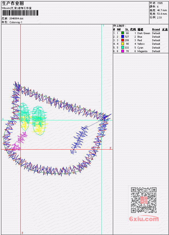This screenshot has height=235, width=169.
Task: Click the blue diagonal zigzag stitch inside the design
Action: 79,140
